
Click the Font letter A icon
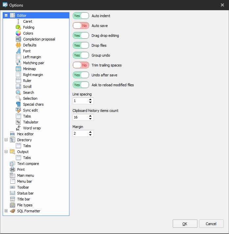[18, 51]
